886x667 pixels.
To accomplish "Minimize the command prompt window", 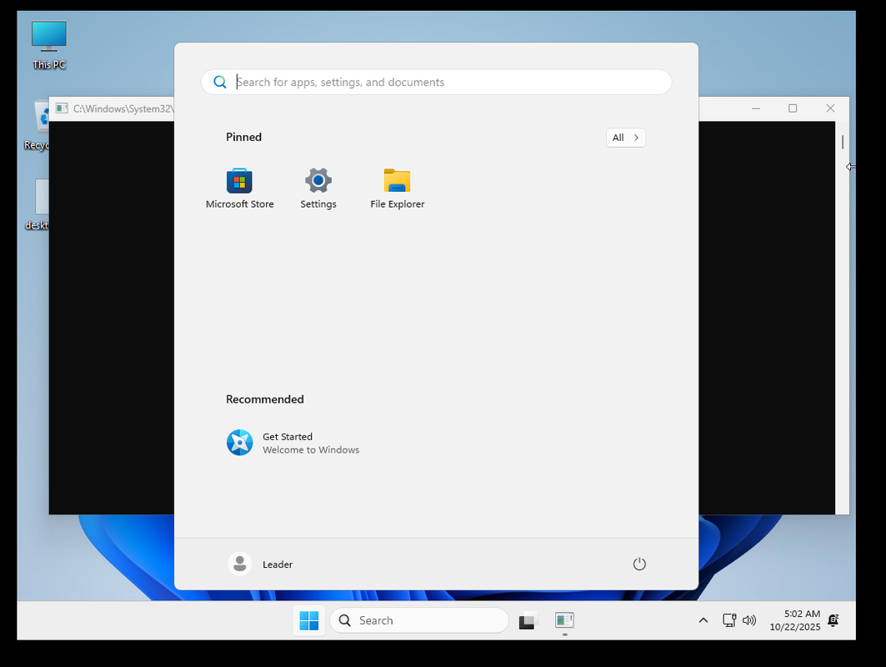I will pos(755,108).
